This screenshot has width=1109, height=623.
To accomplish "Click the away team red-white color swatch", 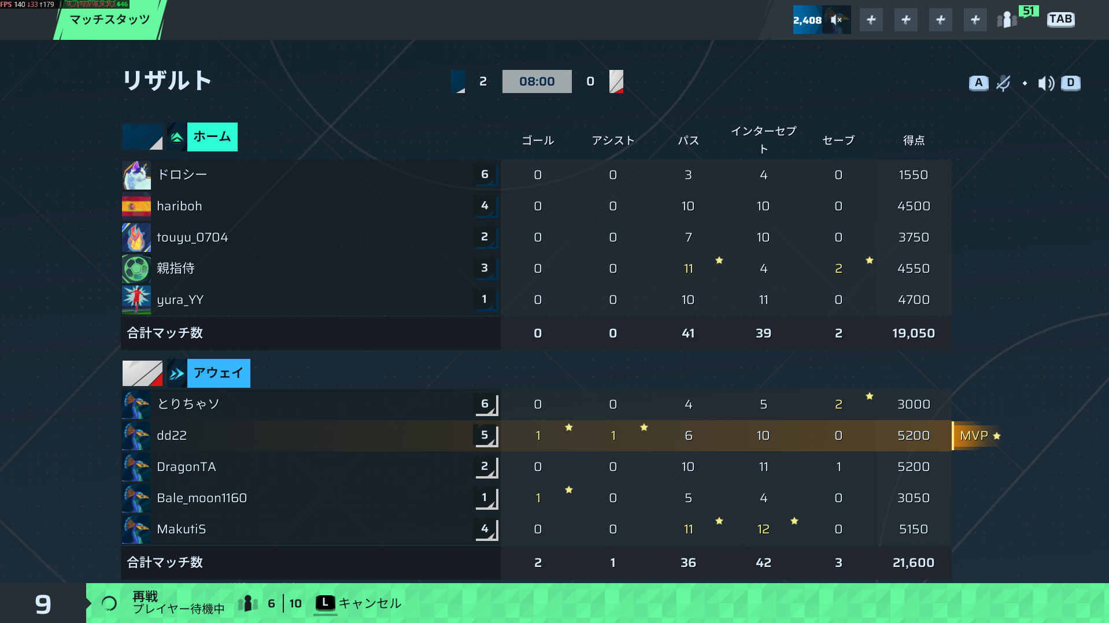I will pos(142,373).
